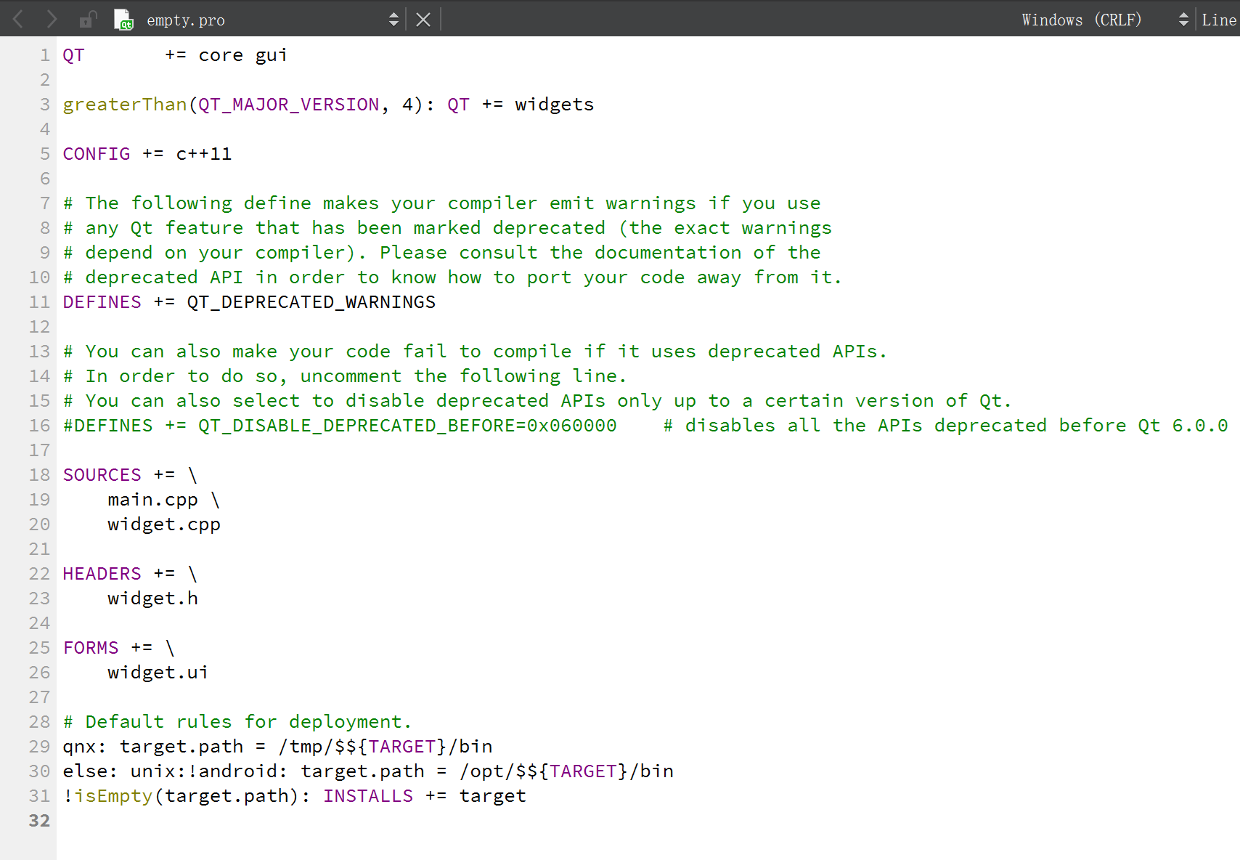The image size is (1240, 860).
Task: Click 'widget.cpp' on line 20
Action: point(164,524)
